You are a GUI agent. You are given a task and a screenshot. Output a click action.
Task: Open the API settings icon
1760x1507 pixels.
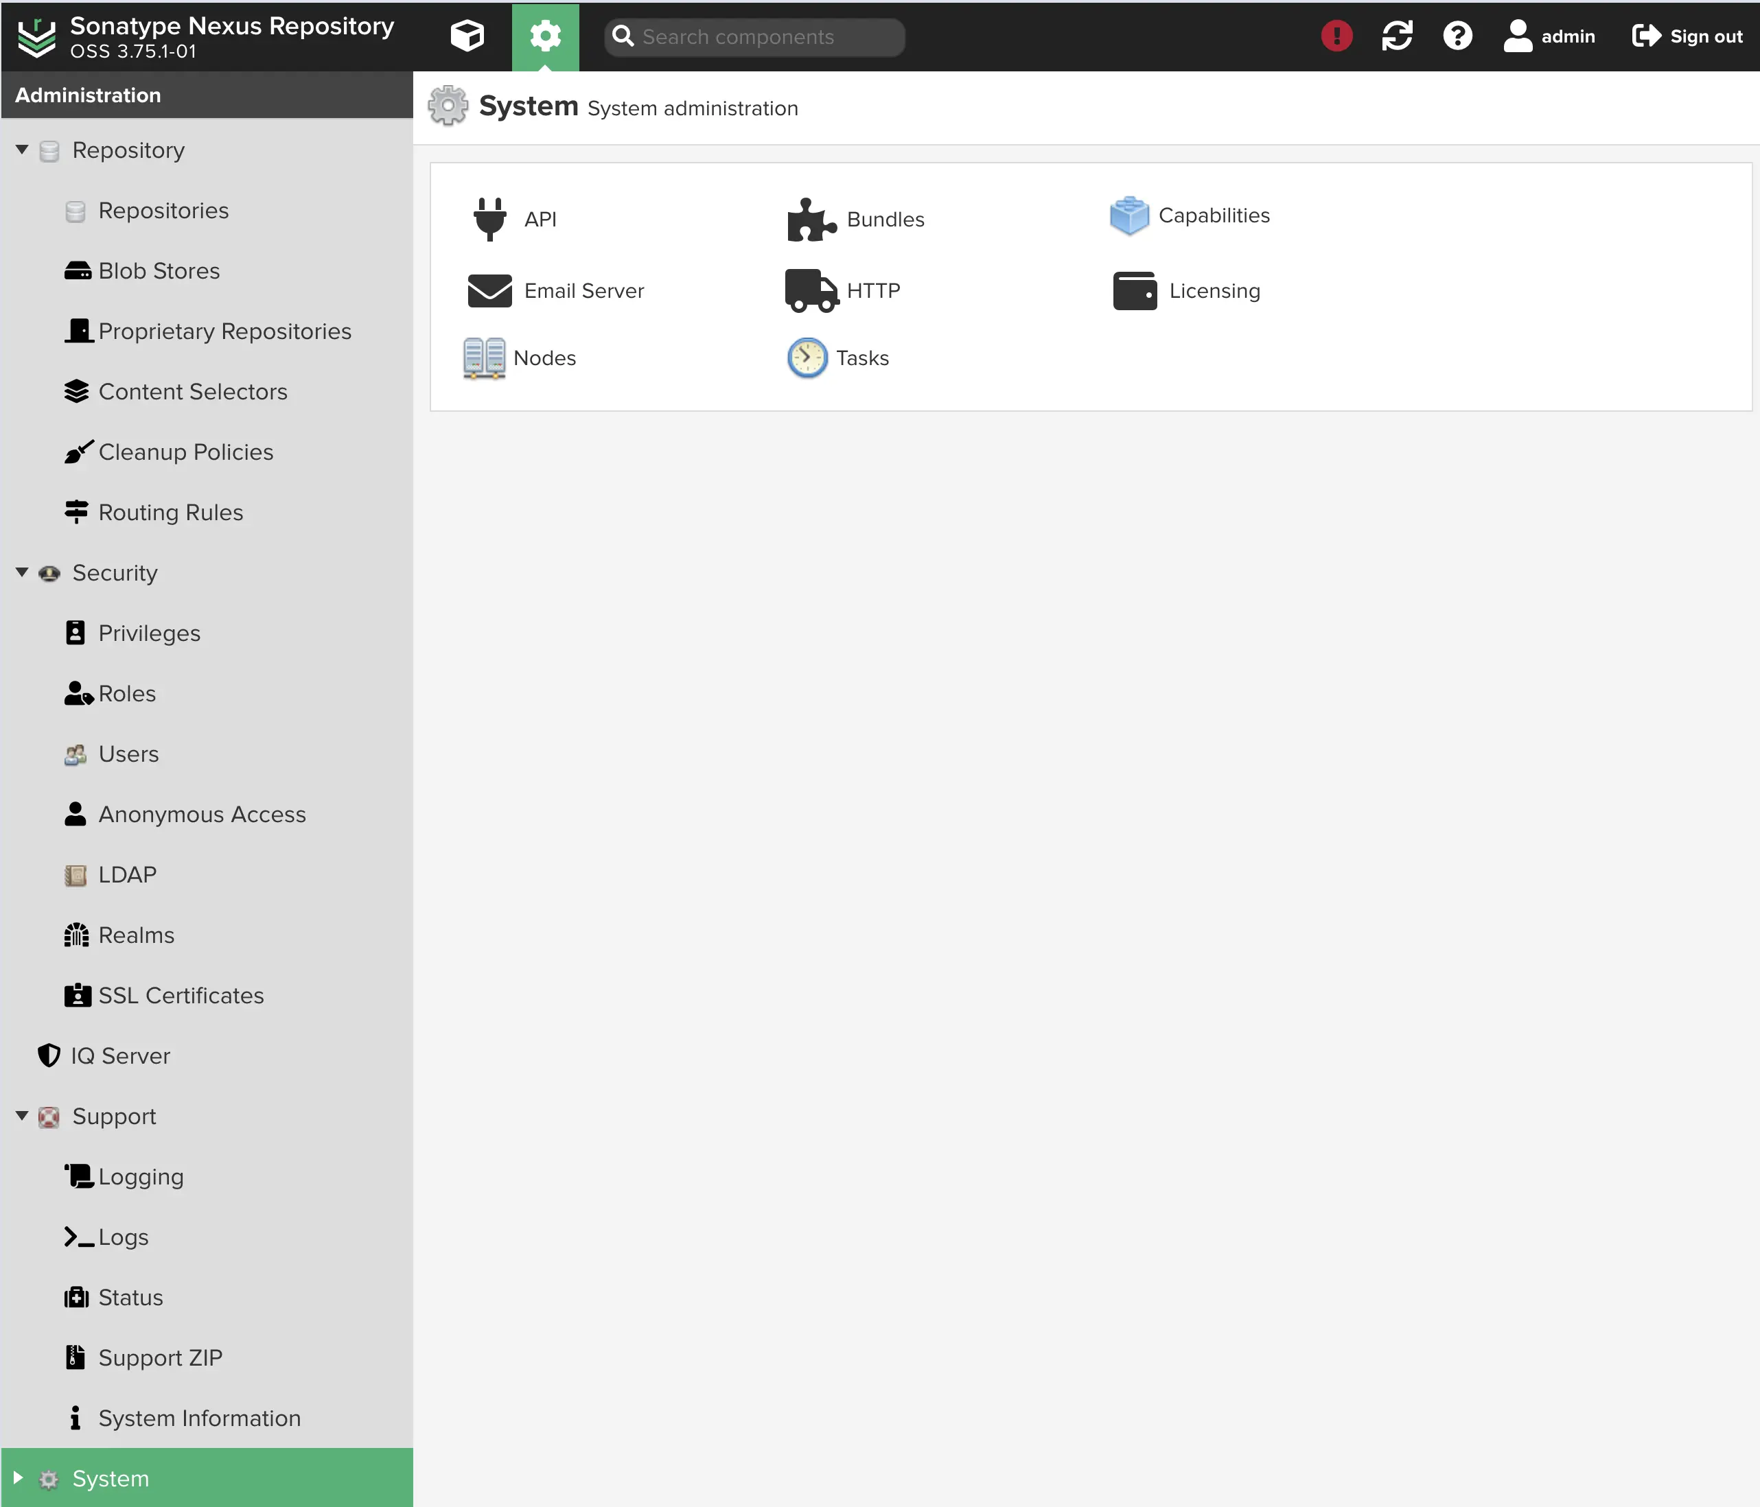point(489,218)
